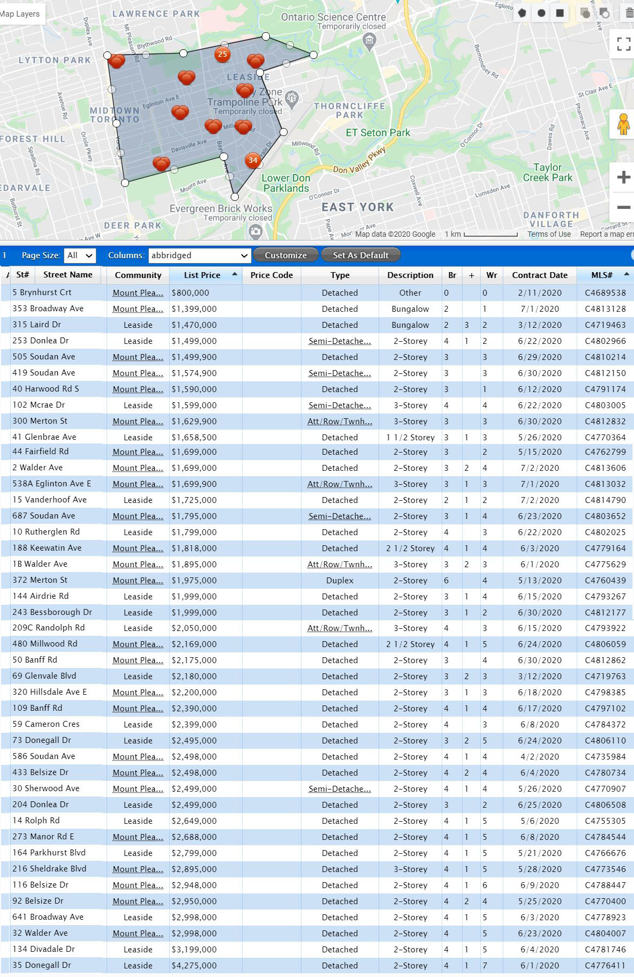The image size is (634, 977).
Task: Sort table by Contract Date header
Action: click(x=540, y=275)
